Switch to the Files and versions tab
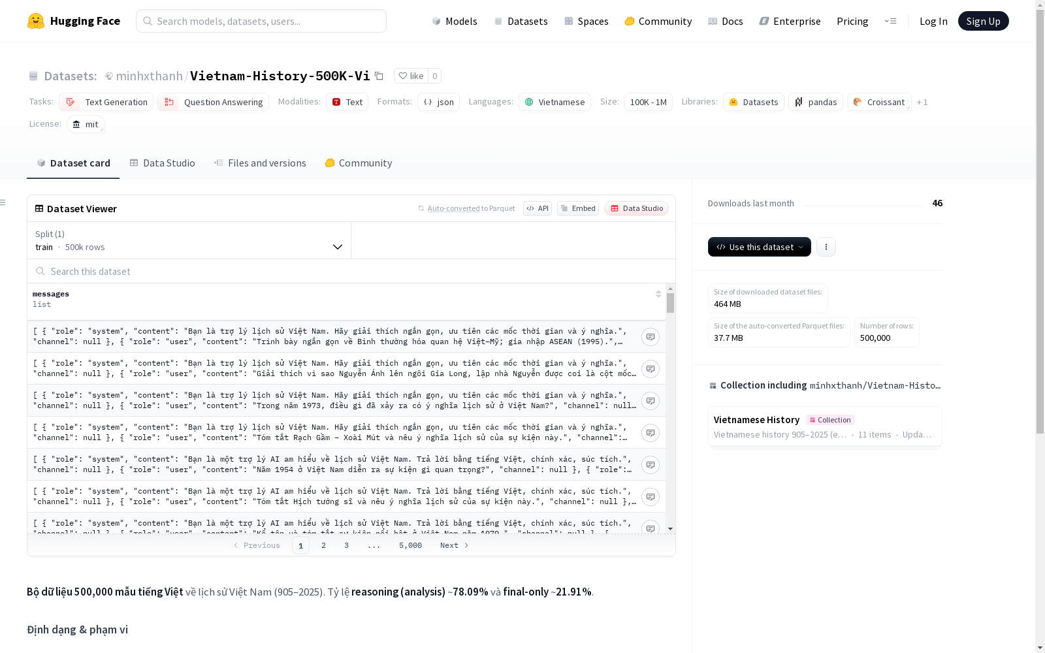This screenshot has width=1045, height=653. [260, 163]
